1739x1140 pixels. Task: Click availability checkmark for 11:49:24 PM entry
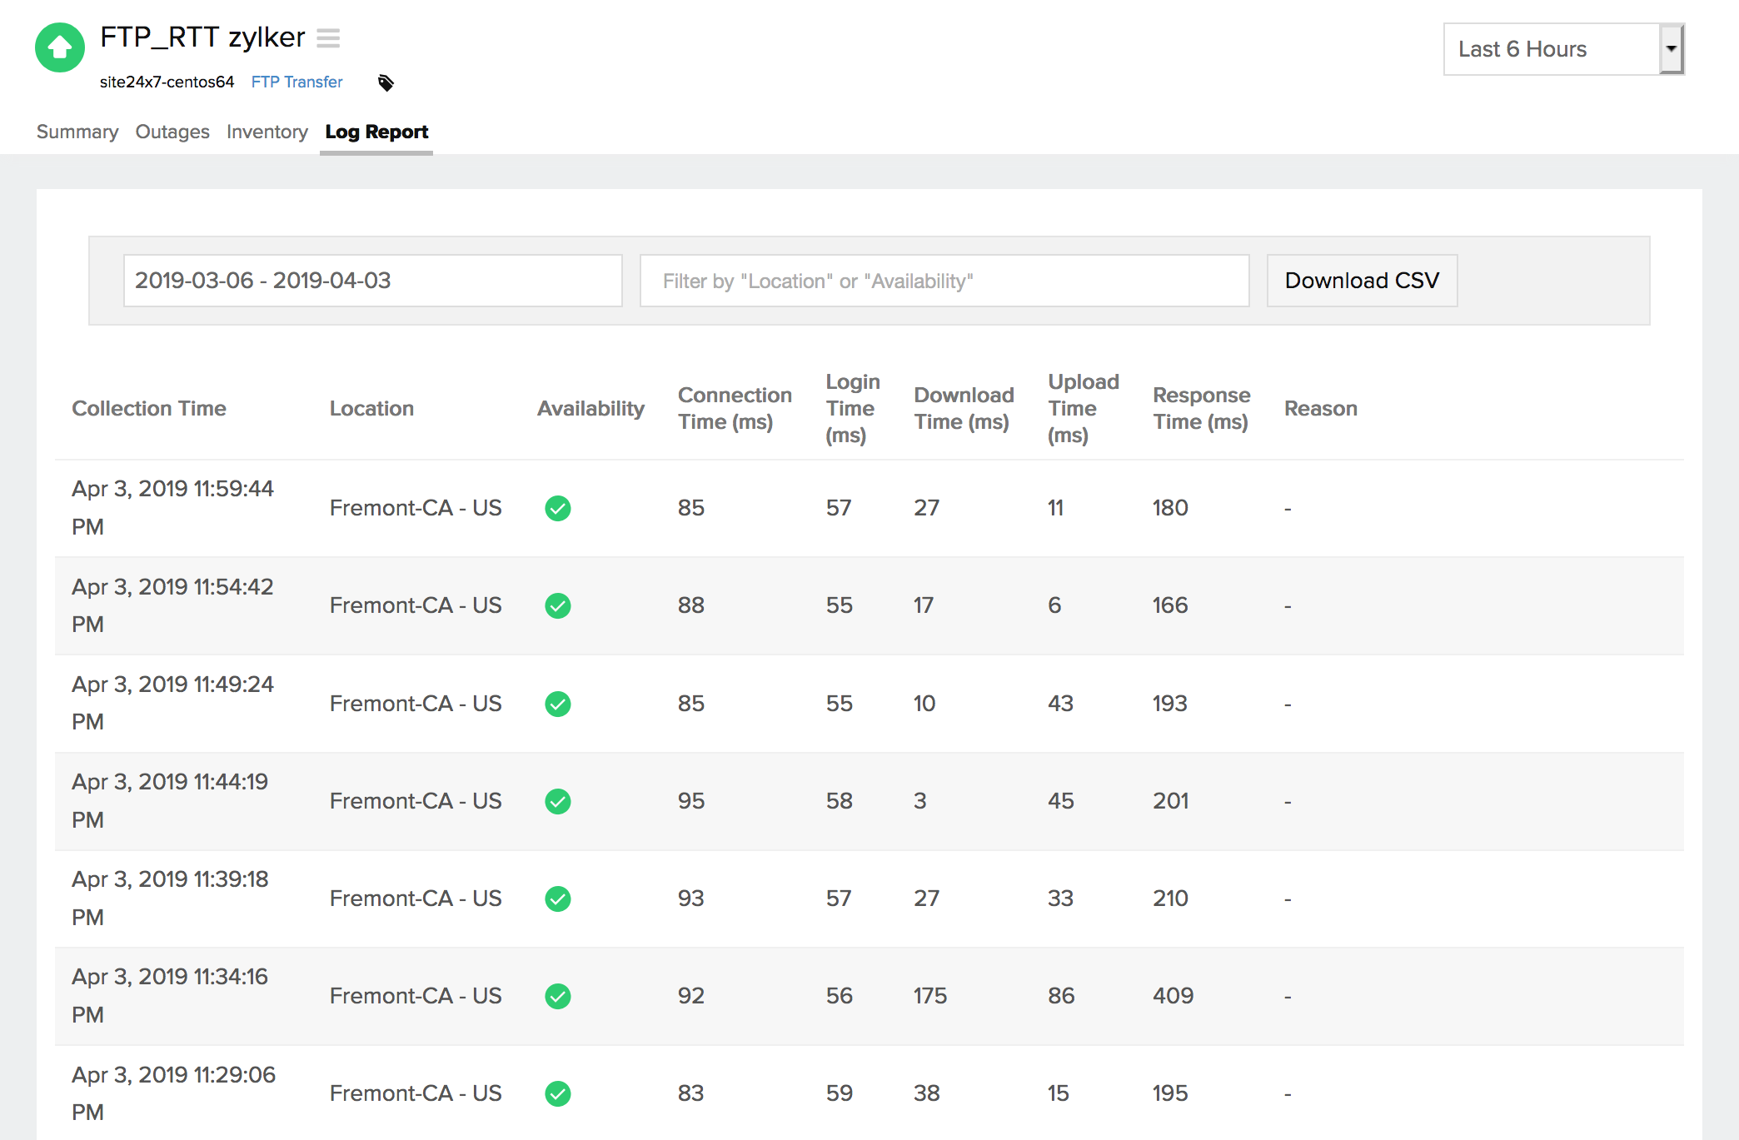point(557,704)
